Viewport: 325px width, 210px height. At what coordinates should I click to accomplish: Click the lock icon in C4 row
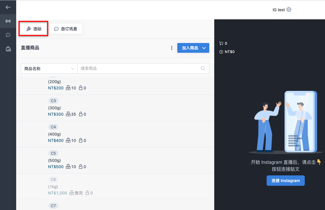81,140
